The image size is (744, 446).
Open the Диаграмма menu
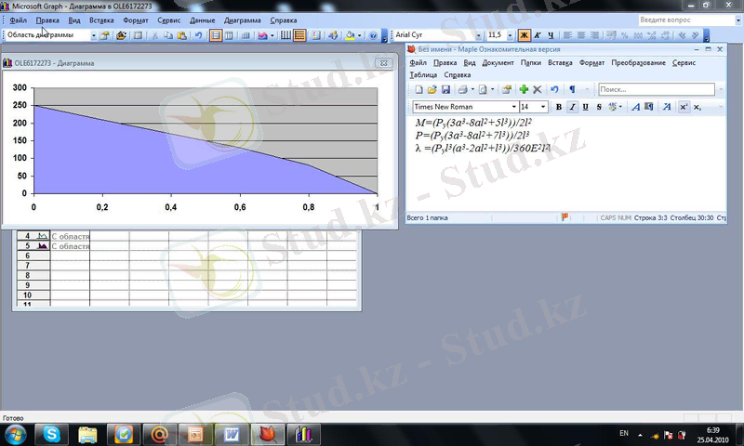pyautogui.click(x=242, y=20)
